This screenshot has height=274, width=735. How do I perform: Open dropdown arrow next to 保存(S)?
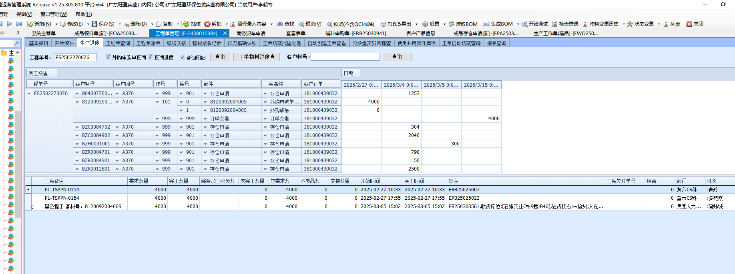[x=119, y=24]
